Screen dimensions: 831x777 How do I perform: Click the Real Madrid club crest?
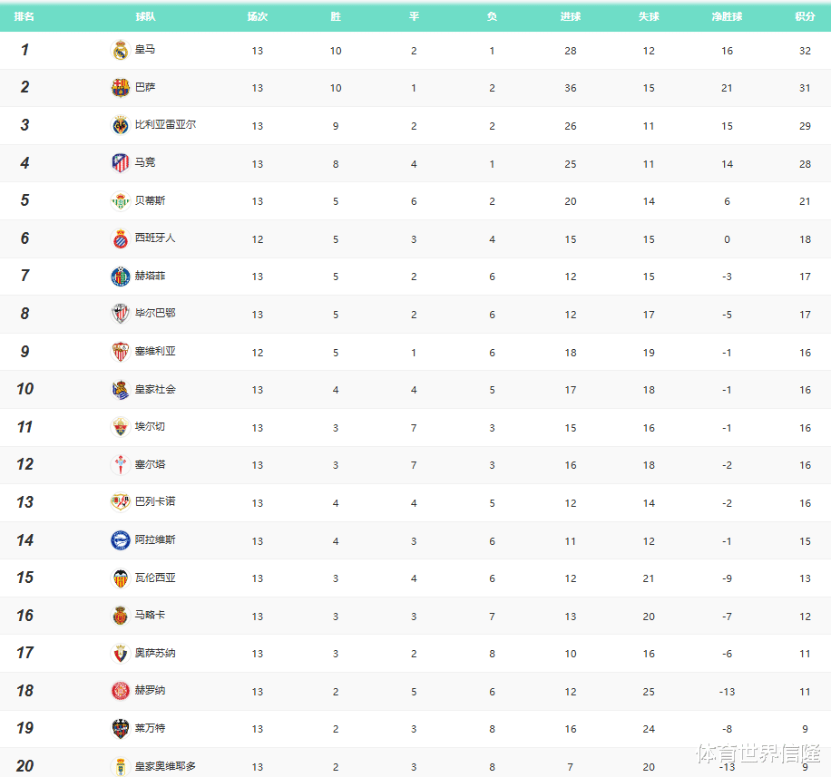(x=121, y=50)
